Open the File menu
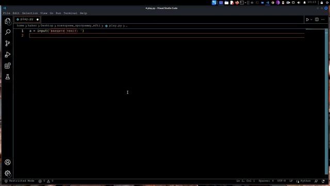The height and width of the screenshot is (186, 330). coord(7,13)
